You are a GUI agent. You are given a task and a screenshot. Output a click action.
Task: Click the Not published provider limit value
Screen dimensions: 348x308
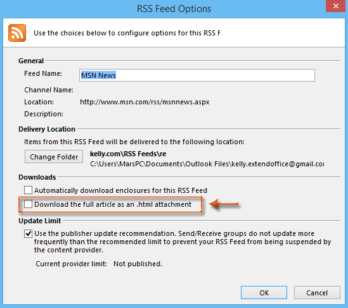pos(138,264)
